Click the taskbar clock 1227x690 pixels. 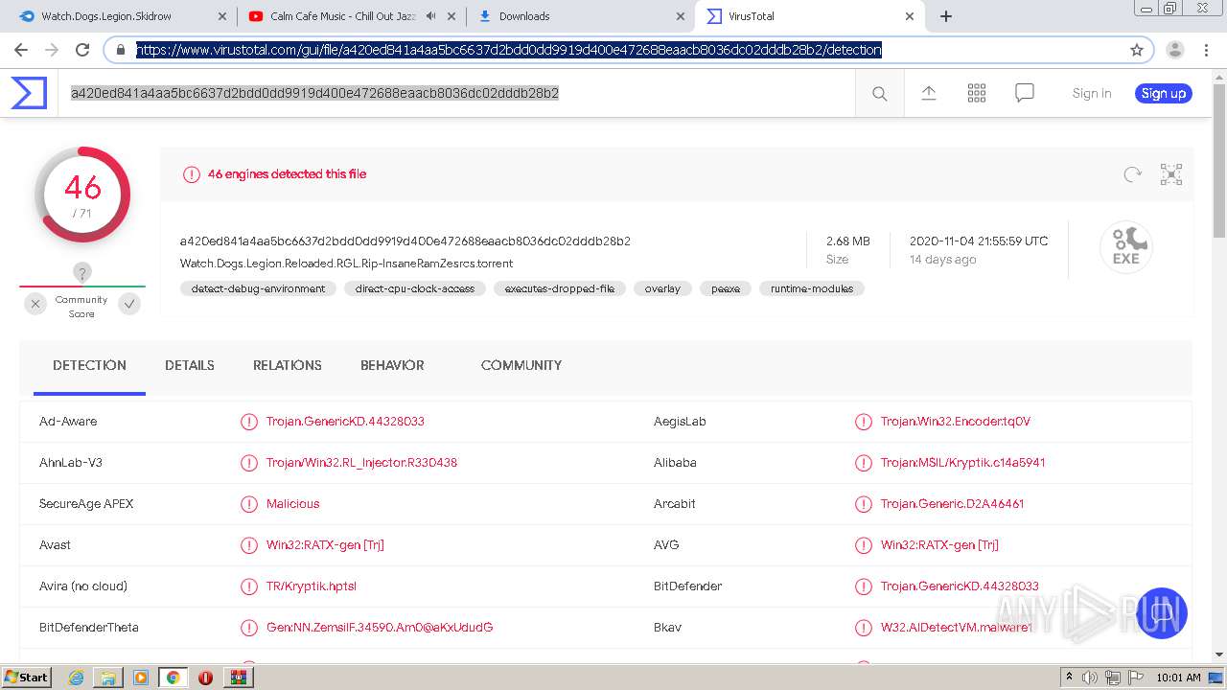1179,678
